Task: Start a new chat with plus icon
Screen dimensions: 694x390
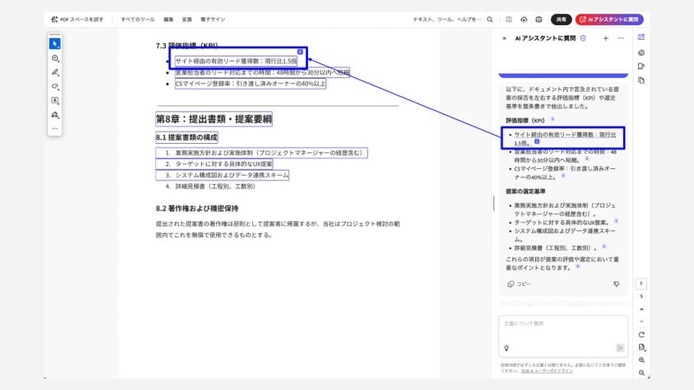Action: click(x=605, y=37)
